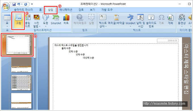The height and width of the screenshot is (111, 193).
Task: Click the 사진 앨범 icon
Action: click(37, 18)
